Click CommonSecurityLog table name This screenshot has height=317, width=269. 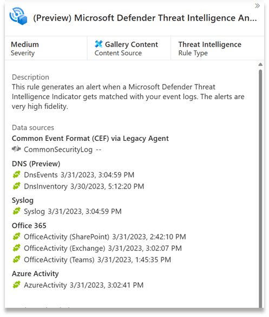[58, 150]
